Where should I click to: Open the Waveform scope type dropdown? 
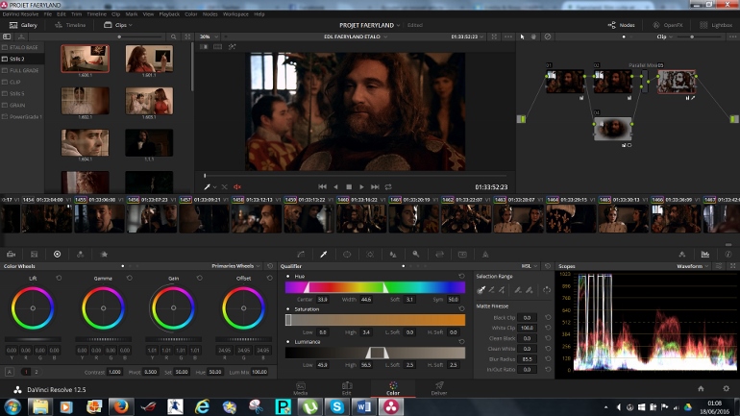click(693, 266)
